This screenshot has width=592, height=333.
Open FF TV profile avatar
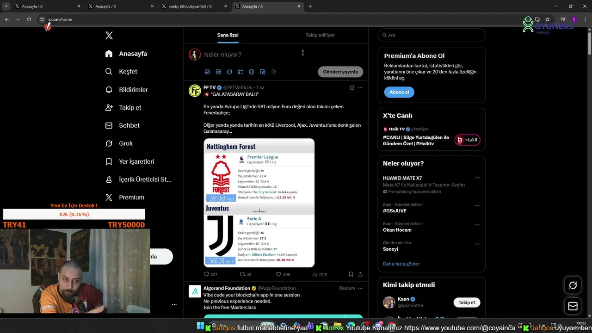pyautogui.click(x=195, y=91)
